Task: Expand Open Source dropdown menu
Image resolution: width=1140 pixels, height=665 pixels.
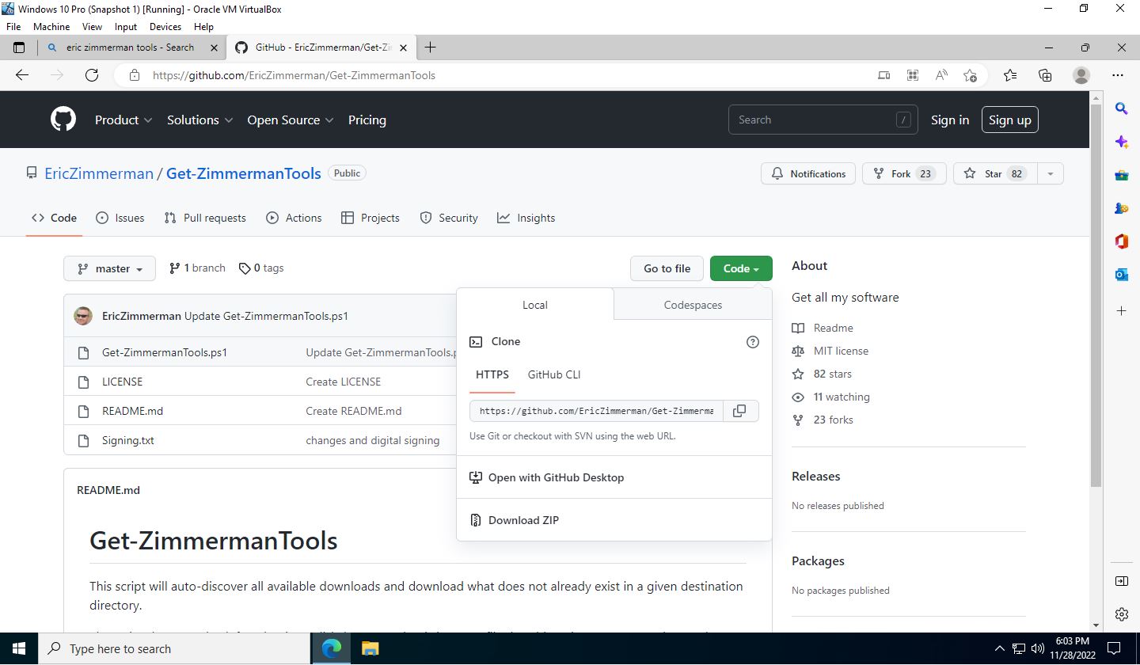Action: click(x=291, y=120)
